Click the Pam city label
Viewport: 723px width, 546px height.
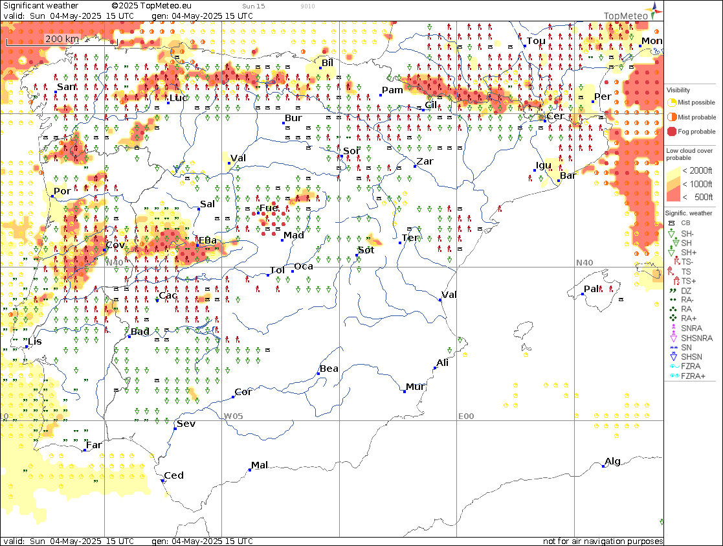point(392,90)
